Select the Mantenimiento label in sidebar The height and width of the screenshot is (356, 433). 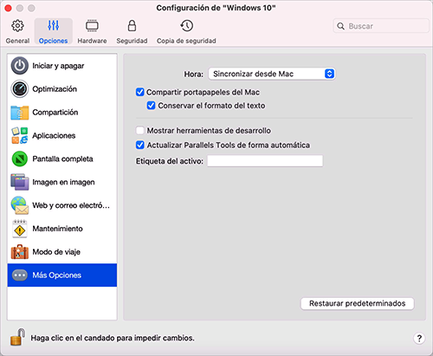click(x=57, y=229)
